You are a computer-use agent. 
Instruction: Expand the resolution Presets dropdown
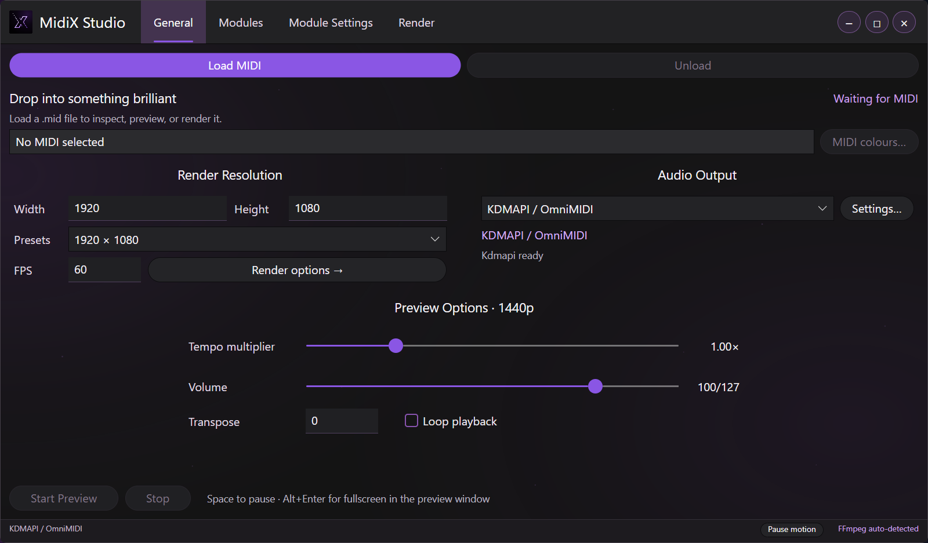coord(257,239)
